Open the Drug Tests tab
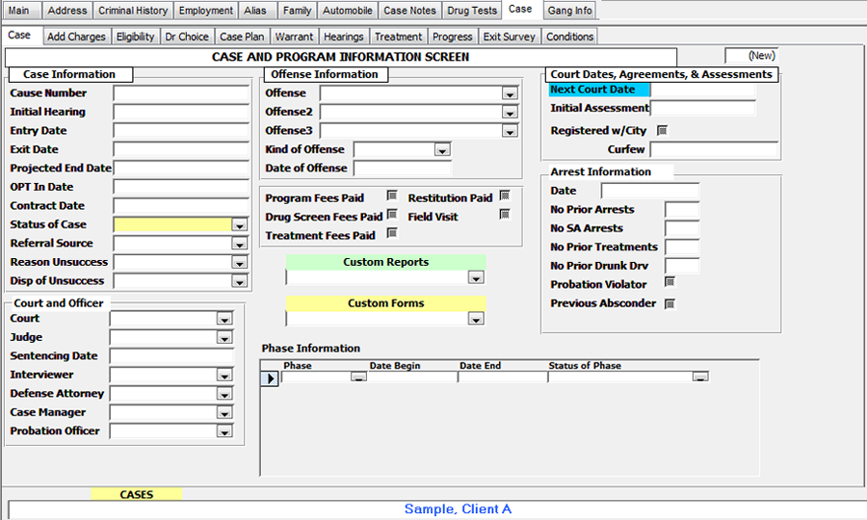 472,11
